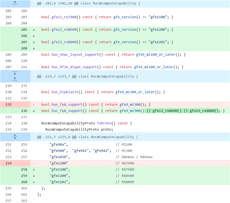Select added line number 207
Image resolution: width=230 pixels, height=203 pixels.
24,42
